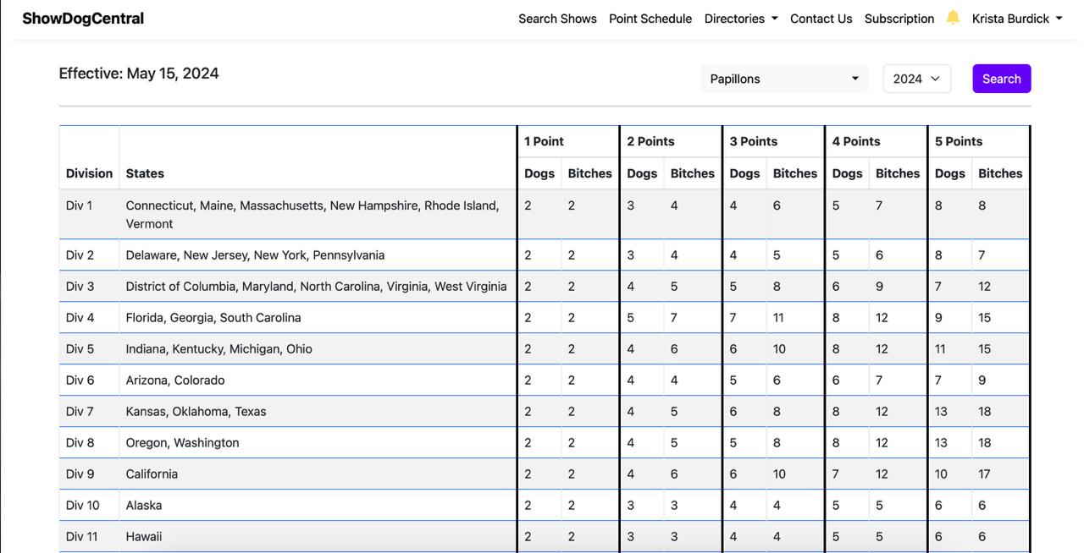Open the 2024 year selector
This screenshot has height=553, width=1084.
click(916, 79)
